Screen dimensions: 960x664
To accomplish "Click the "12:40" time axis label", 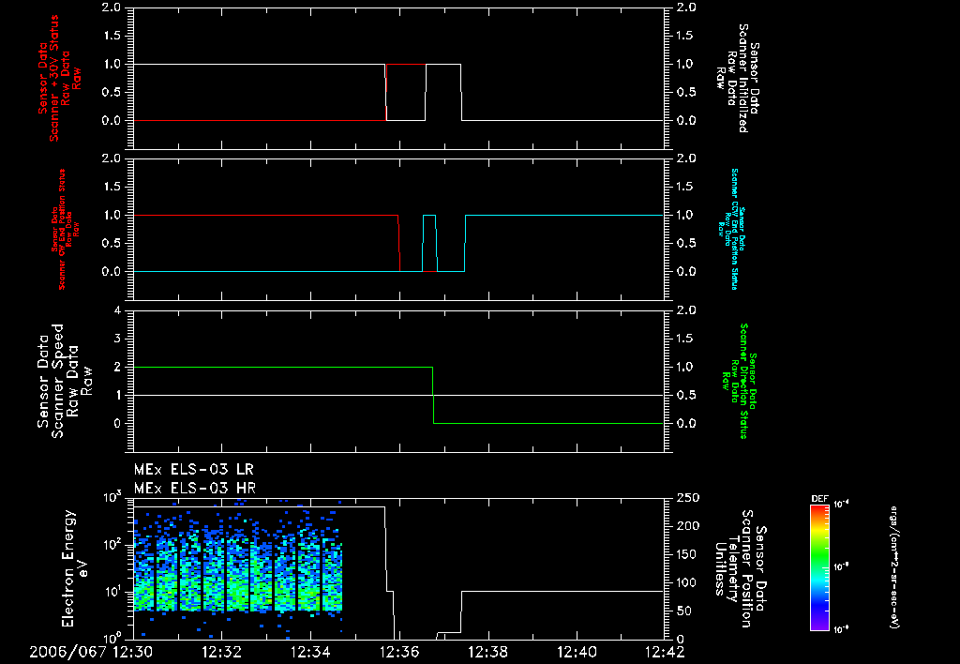I will coord(577,653).
